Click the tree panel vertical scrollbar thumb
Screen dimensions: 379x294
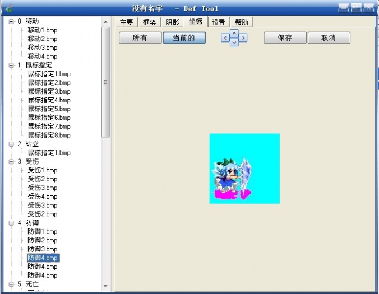click(x=105, y=82)
